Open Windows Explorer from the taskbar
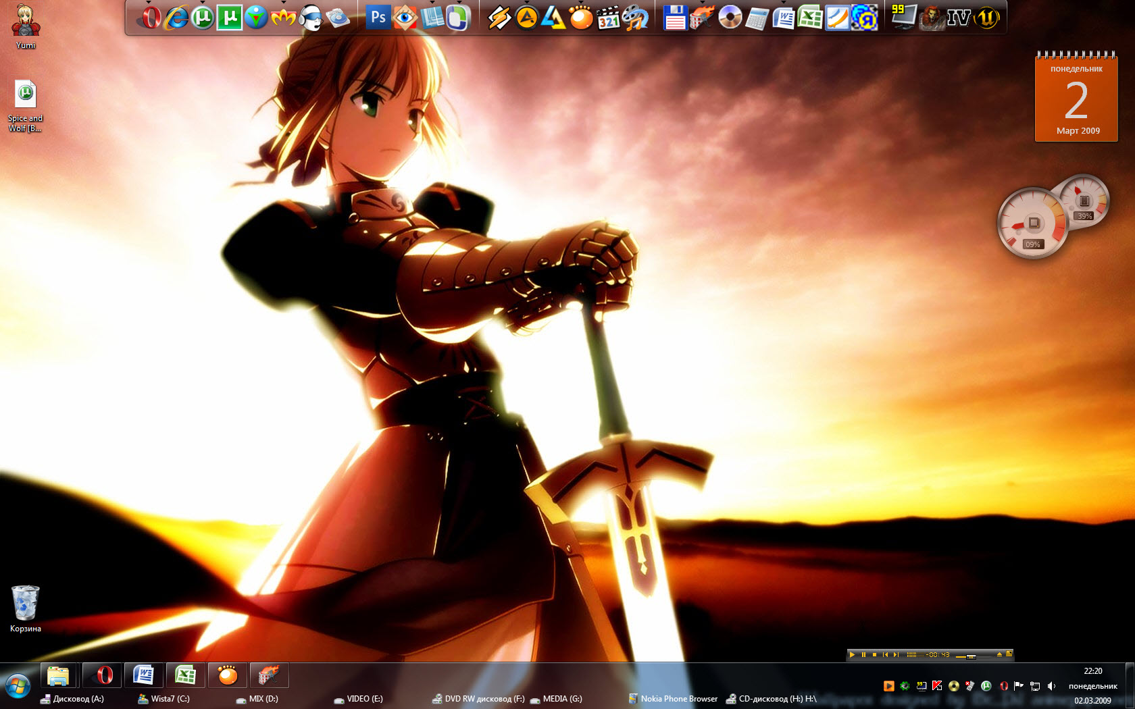Screen dimensions: 1135x709 click(58, 675)
